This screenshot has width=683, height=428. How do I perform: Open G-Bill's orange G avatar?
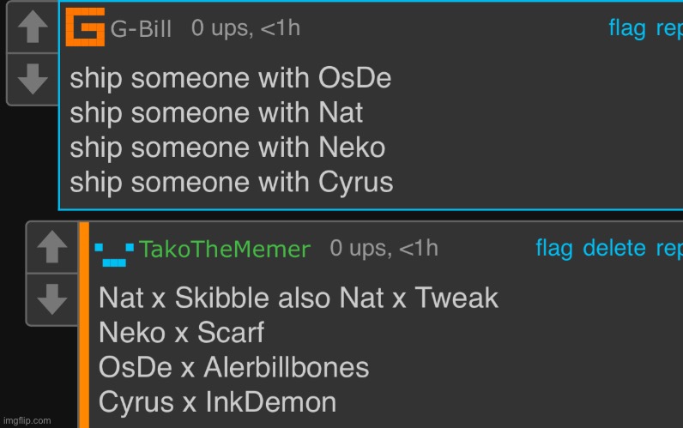(85, 27)
